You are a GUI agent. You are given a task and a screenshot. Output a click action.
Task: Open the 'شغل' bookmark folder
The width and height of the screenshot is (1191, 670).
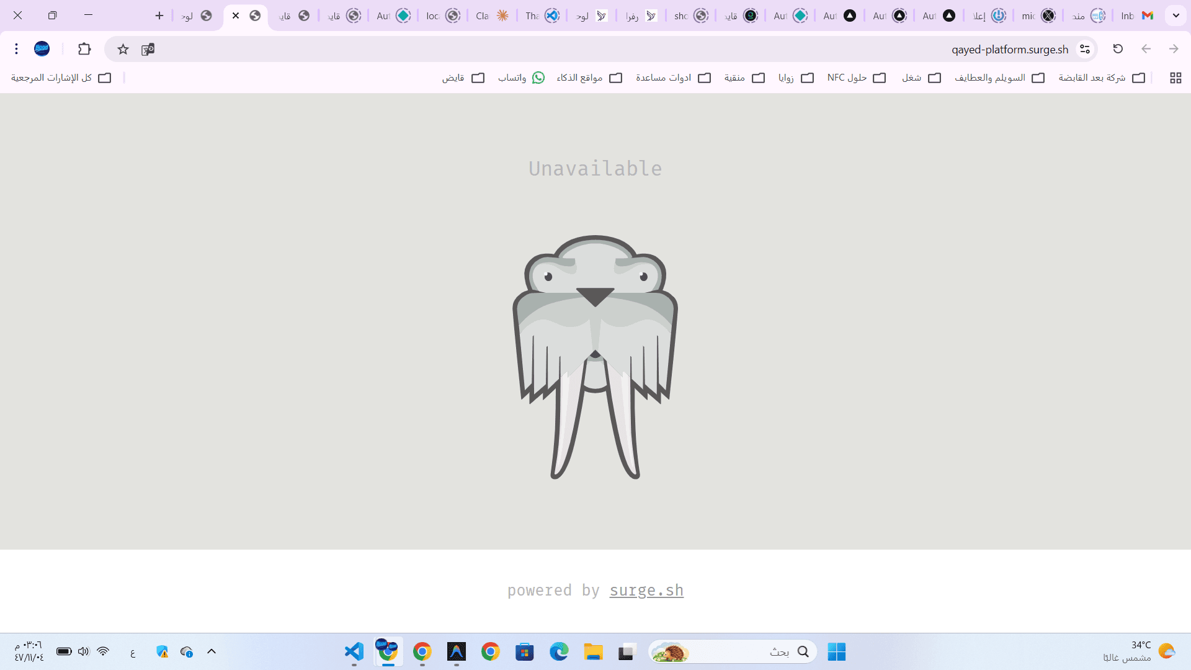pos(922,78)
